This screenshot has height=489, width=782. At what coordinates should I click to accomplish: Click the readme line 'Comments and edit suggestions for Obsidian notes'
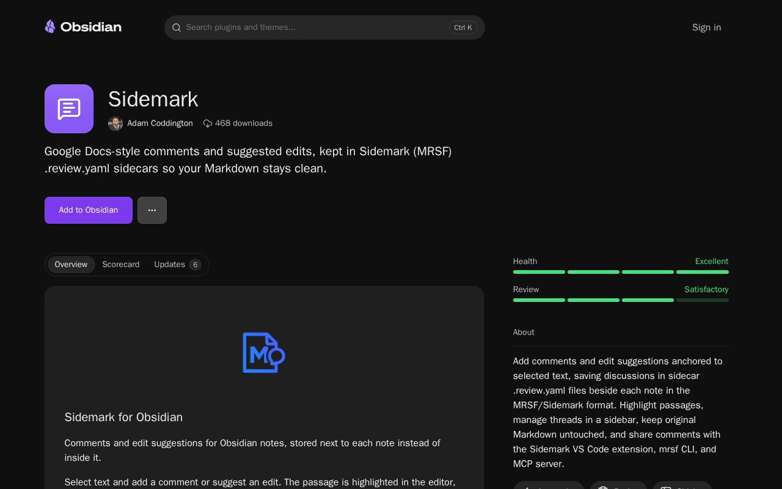click(252, 450)
